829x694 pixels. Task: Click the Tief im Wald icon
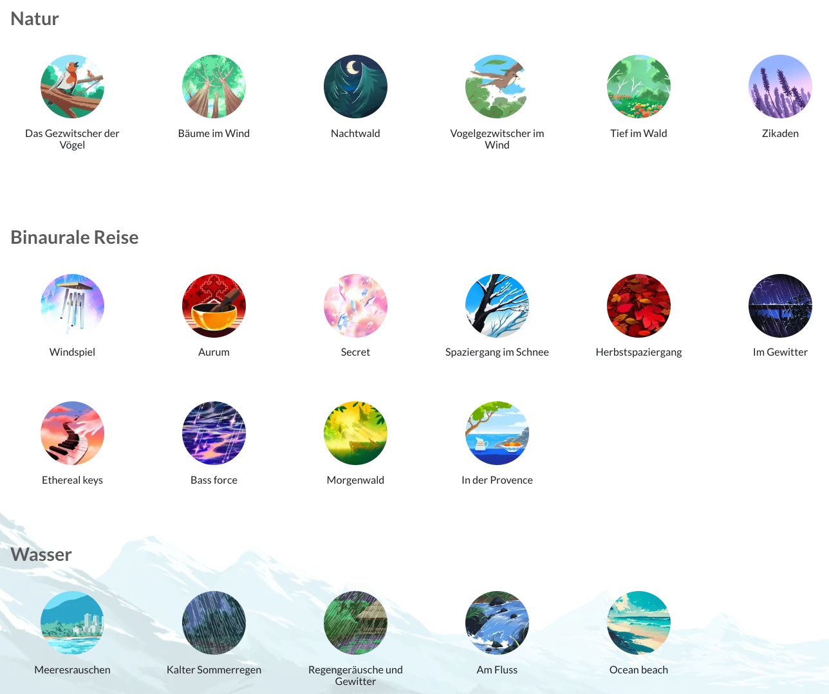pos(638,86)
